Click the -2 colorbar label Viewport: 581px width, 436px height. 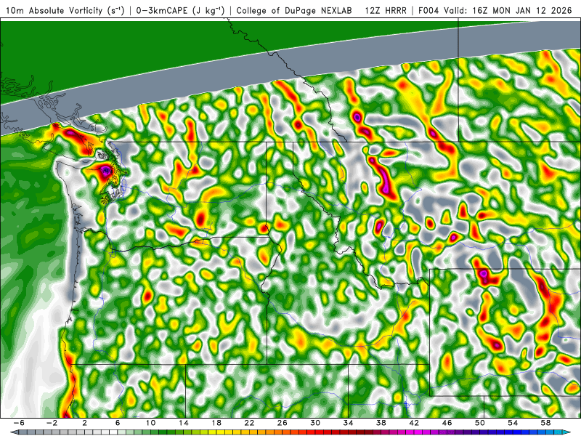click(x=52, y=423)
